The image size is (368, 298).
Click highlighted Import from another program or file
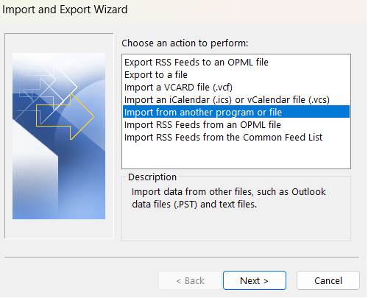click(236, 112)
